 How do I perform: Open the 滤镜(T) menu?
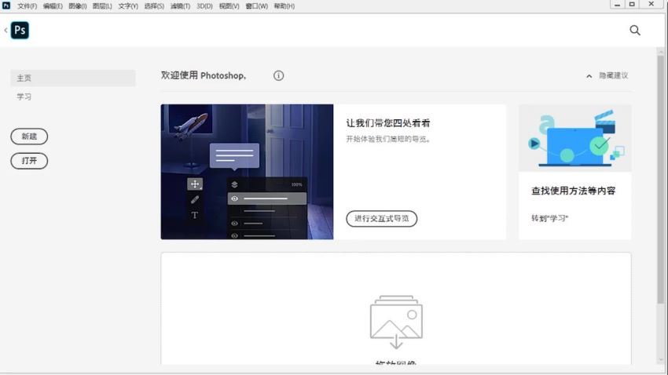180,6
